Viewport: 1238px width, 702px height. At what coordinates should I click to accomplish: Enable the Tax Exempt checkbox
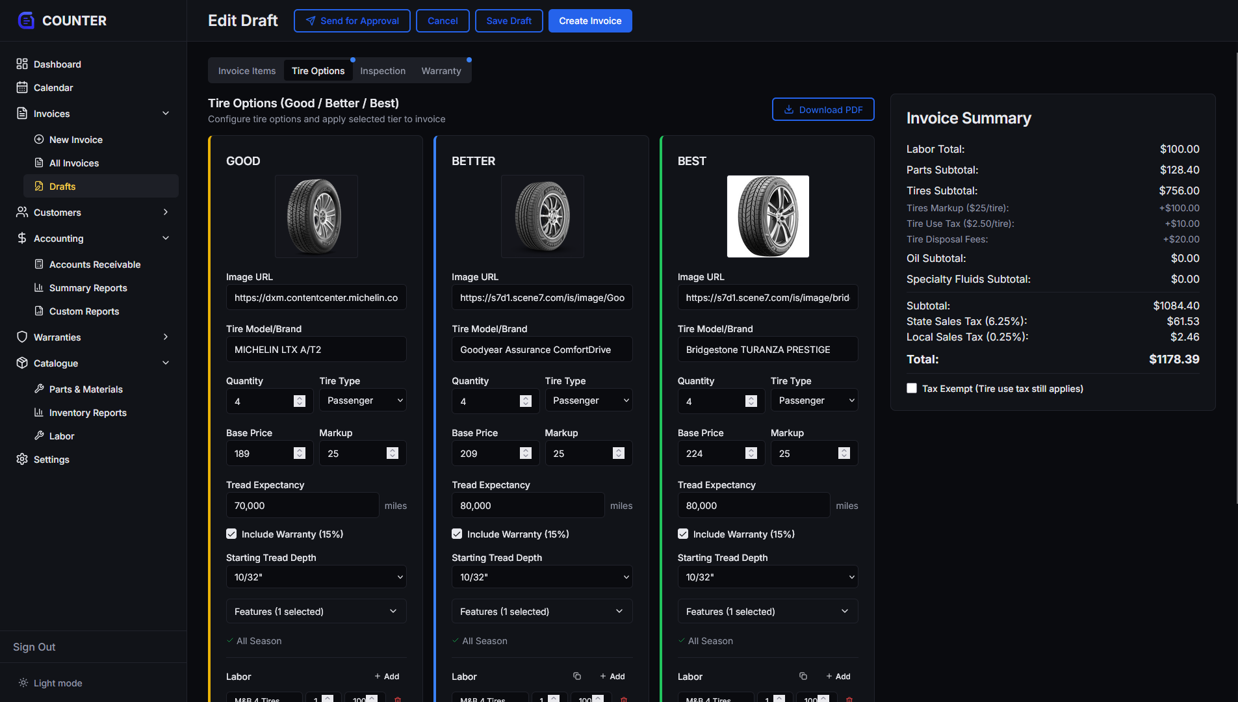coord(912,388)
